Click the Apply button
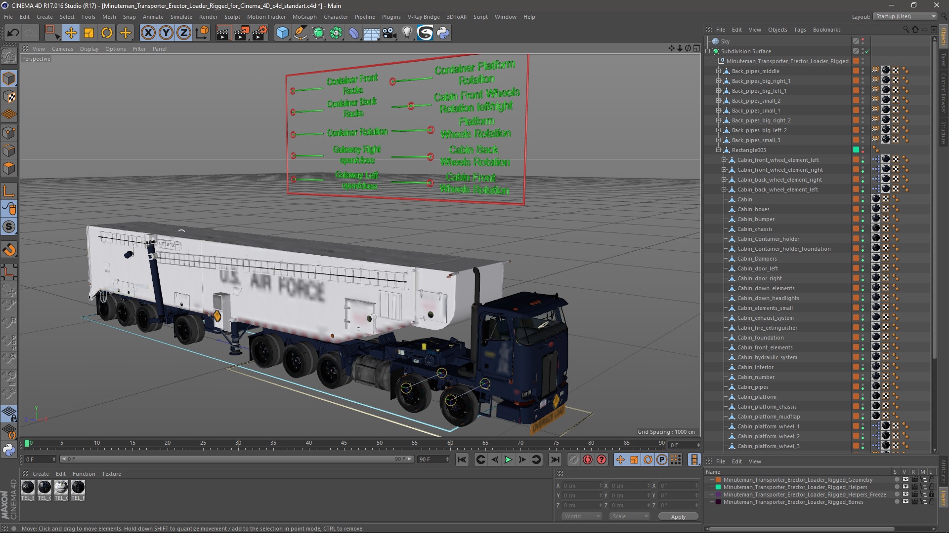 click(x=678, y=516)
